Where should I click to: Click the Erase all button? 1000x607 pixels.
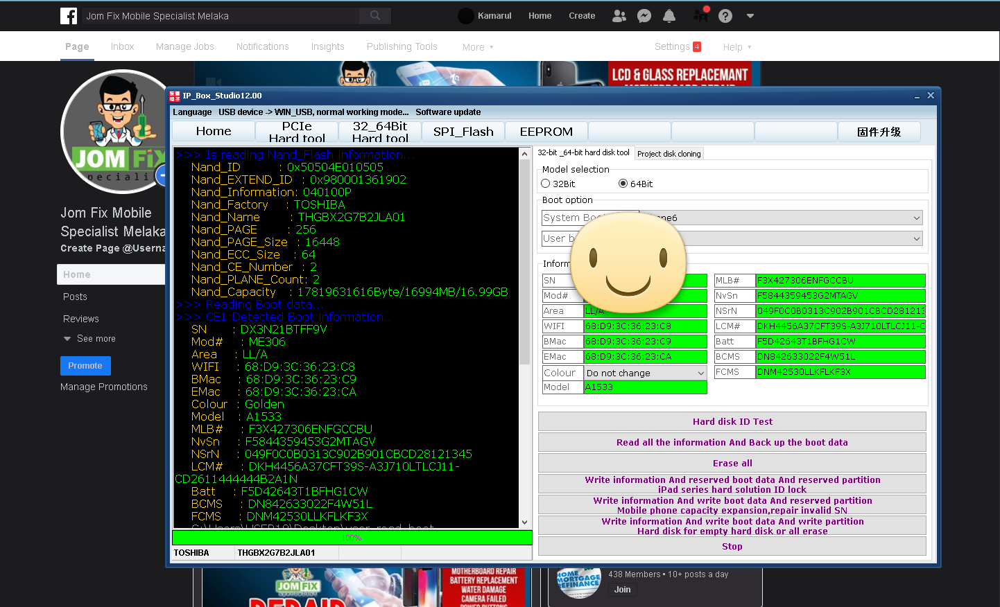click(x=732, y=463)
